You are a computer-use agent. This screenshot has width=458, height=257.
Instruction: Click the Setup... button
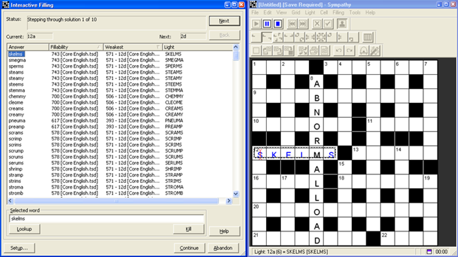(20, 248)
